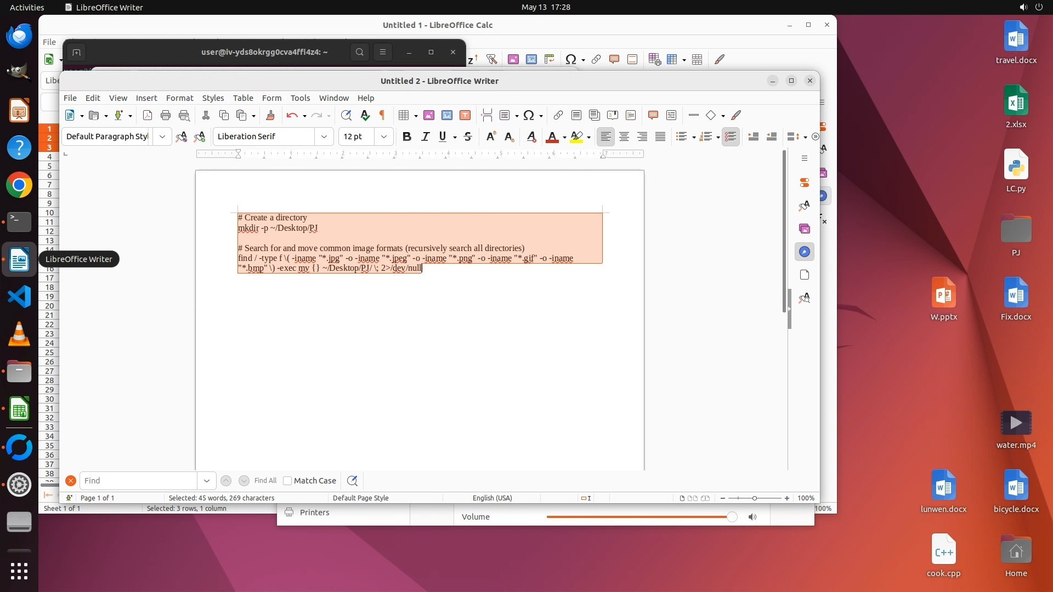Open the Navigator sidebar panel icon
Screen dimensions: 1053x592
click(804, 252)
